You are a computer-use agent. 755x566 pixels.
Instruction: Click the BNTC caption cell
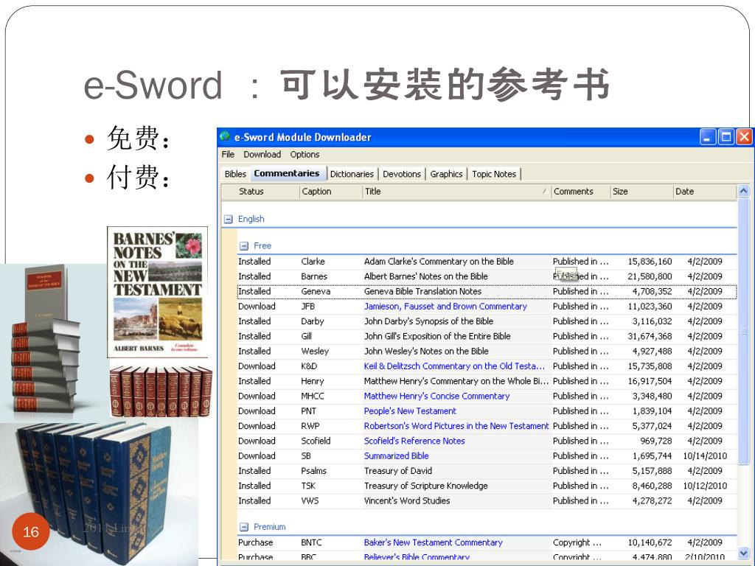311,542
